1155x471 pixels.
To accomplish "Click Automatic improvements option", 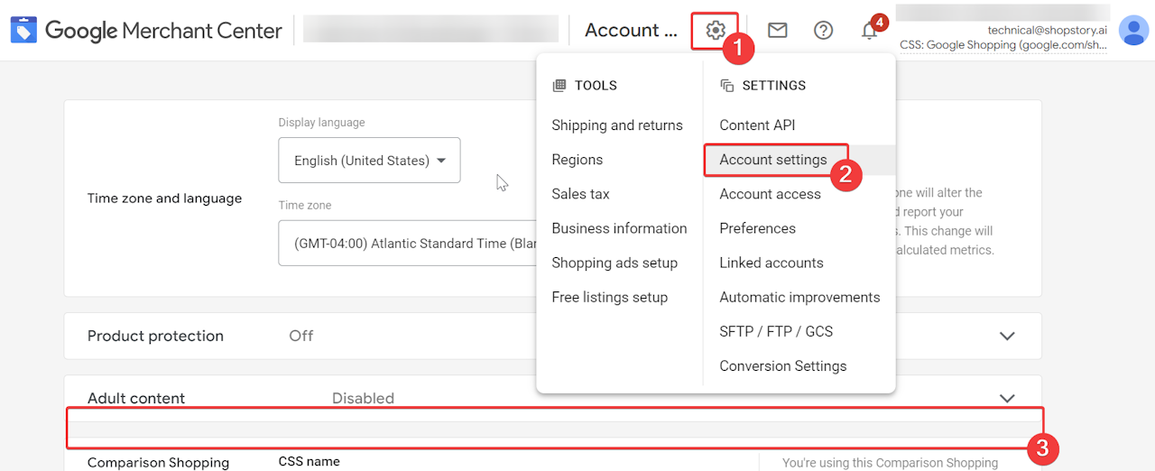I will [x=799, y=297].
